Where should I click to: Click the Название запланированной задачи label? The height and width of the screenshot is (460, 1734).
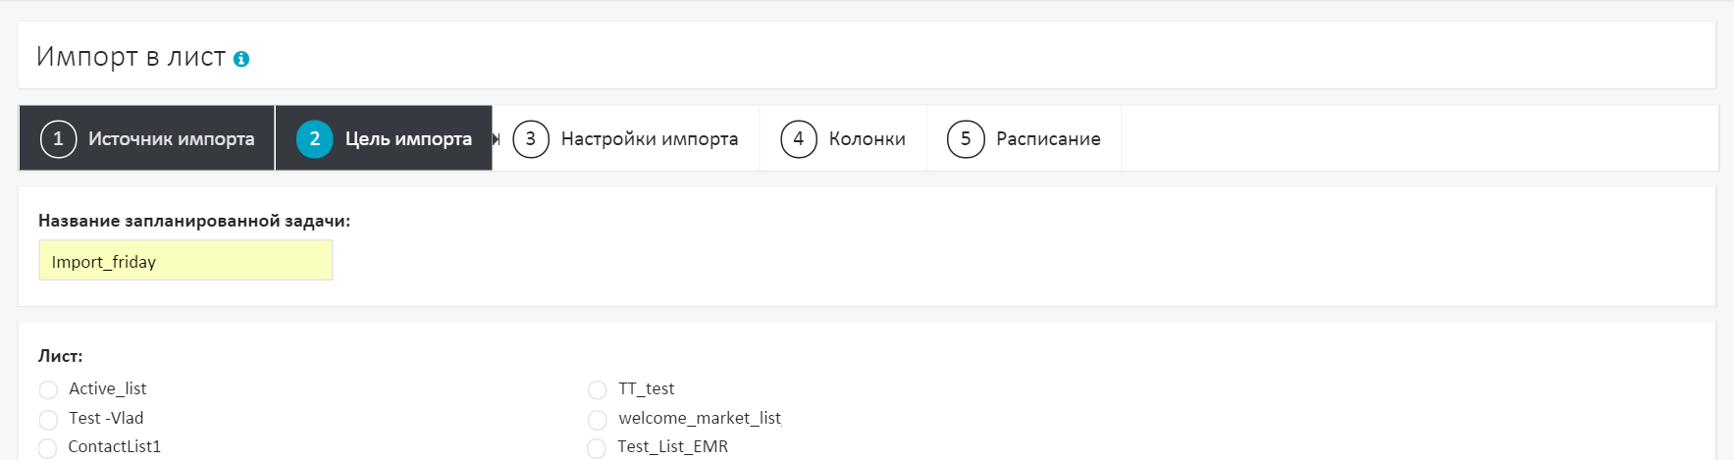coord(193,221)
